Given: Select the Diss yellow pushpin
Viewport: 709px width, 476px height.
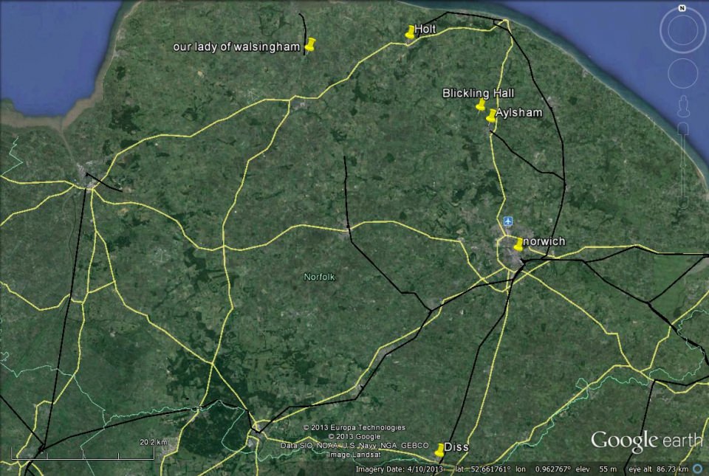Looking at the screenshot, I should coord(439,450).
